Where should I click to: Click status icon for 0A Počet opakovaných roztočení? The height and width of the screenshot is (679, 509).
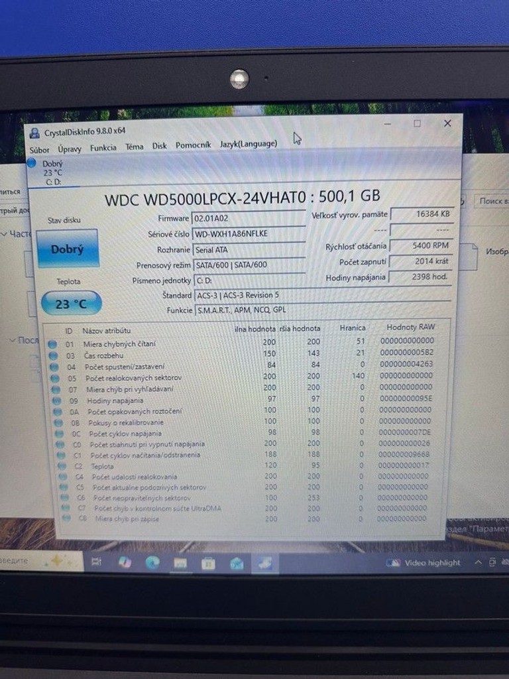click(58, 412)
